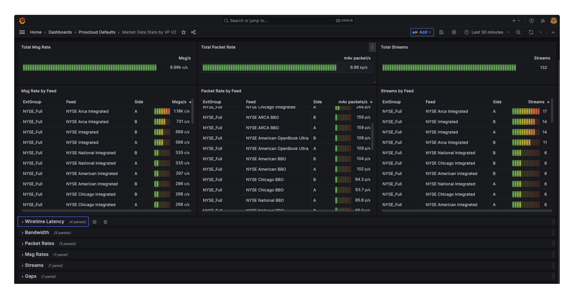Delete the Wiretime Latency row
This screenshot has width=573, height=297.
(x=105, y=222)
